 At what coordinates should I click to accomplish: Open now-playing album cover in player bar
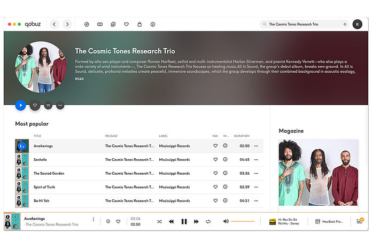coord(12,221)
